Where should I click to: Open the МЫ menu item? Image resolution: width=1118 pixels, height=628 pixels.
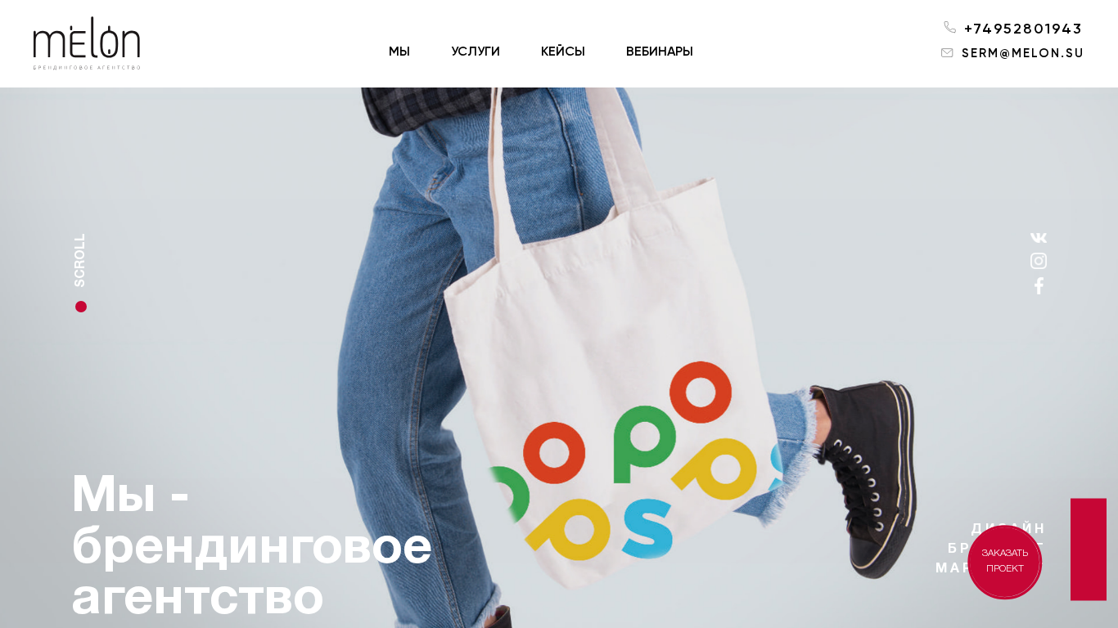coord(399,52)
